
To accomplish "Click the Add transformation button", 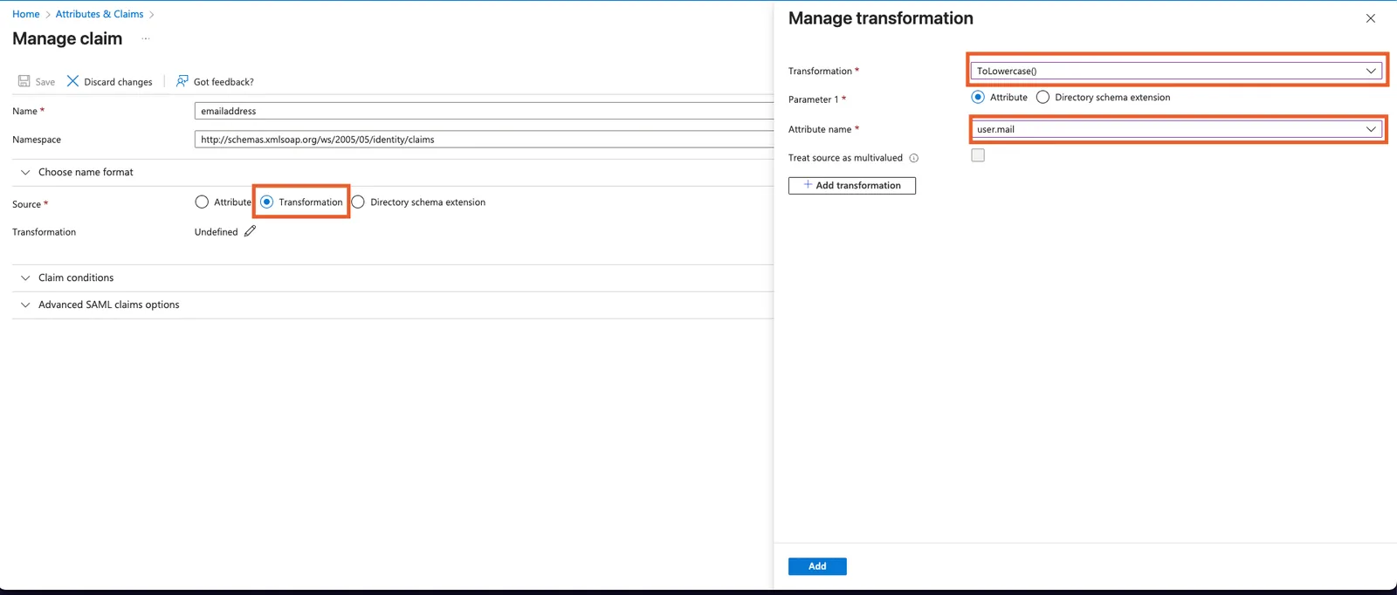I will click(x=852, y=185).
